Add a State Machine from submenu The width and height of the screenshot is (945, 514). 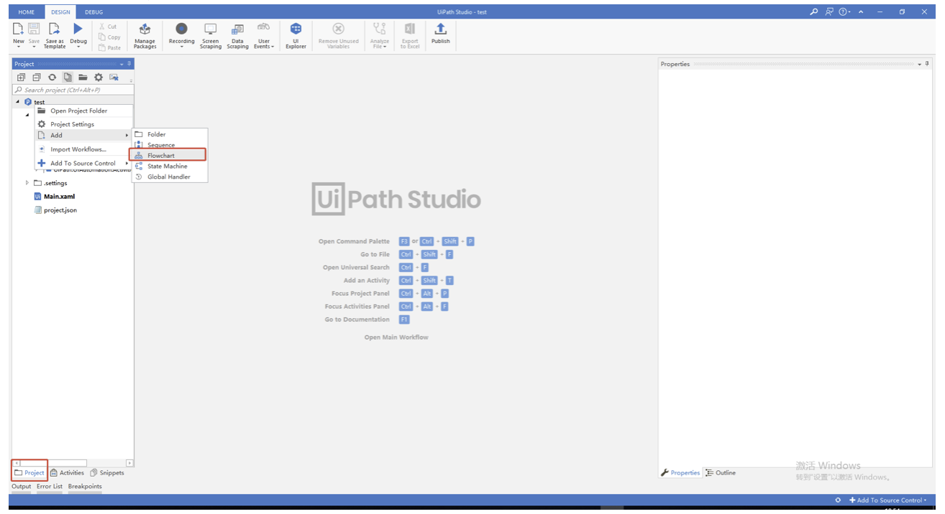170,166
